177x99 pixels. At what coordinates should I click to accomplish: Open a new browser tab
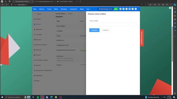click(x=80, y=2)
